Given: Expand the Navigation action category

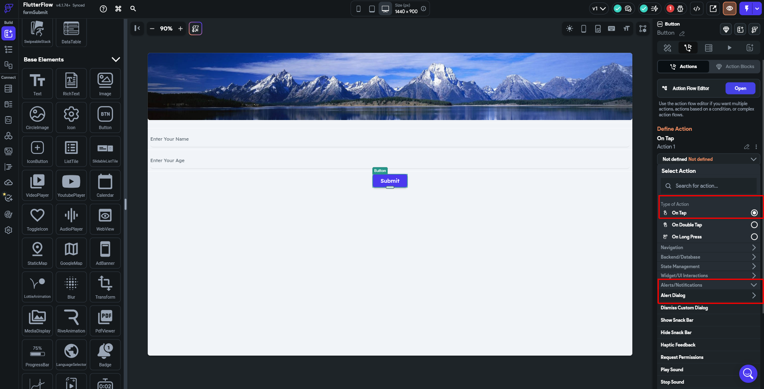Looking at the screenshot, I should tap(708, 248).
